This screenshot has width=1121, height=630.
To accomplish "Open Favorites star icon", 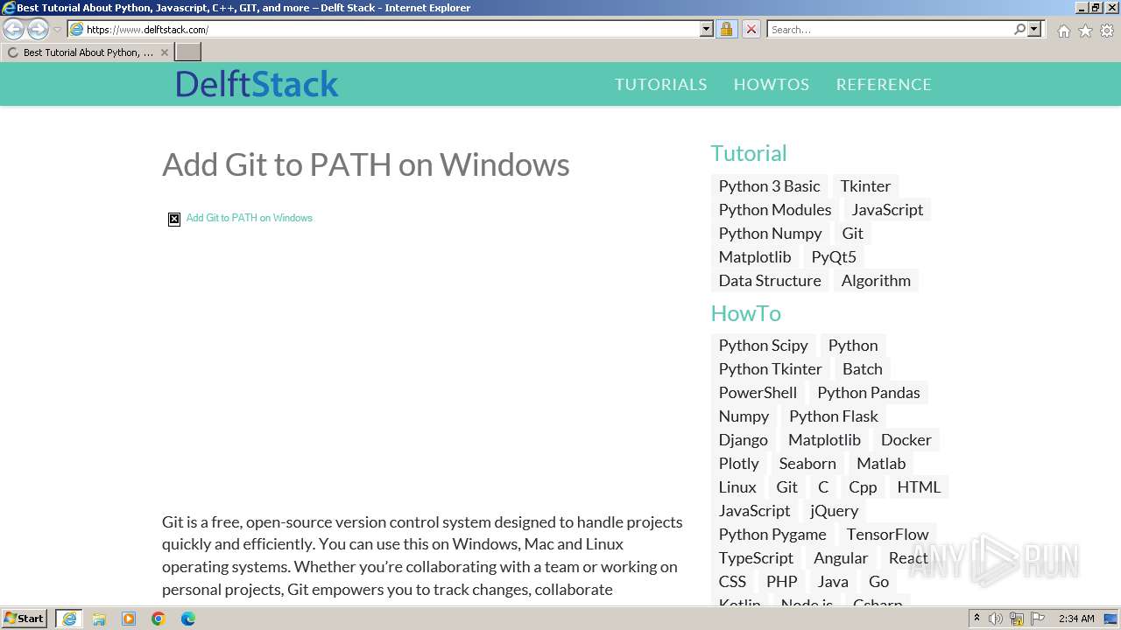I will pos(1085,31).
